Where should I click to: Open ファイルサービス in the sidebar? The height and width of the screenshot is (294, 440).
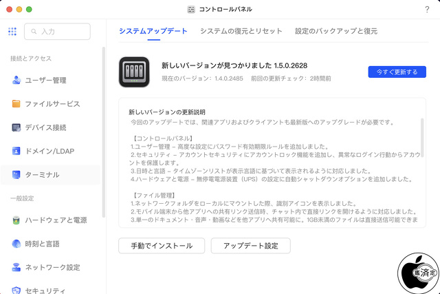pos(50,104)
